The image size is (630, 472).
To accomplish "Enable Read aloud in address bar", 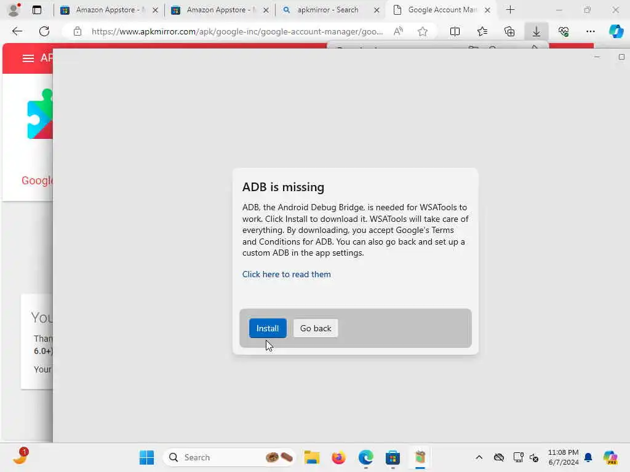I will point(398,31).
